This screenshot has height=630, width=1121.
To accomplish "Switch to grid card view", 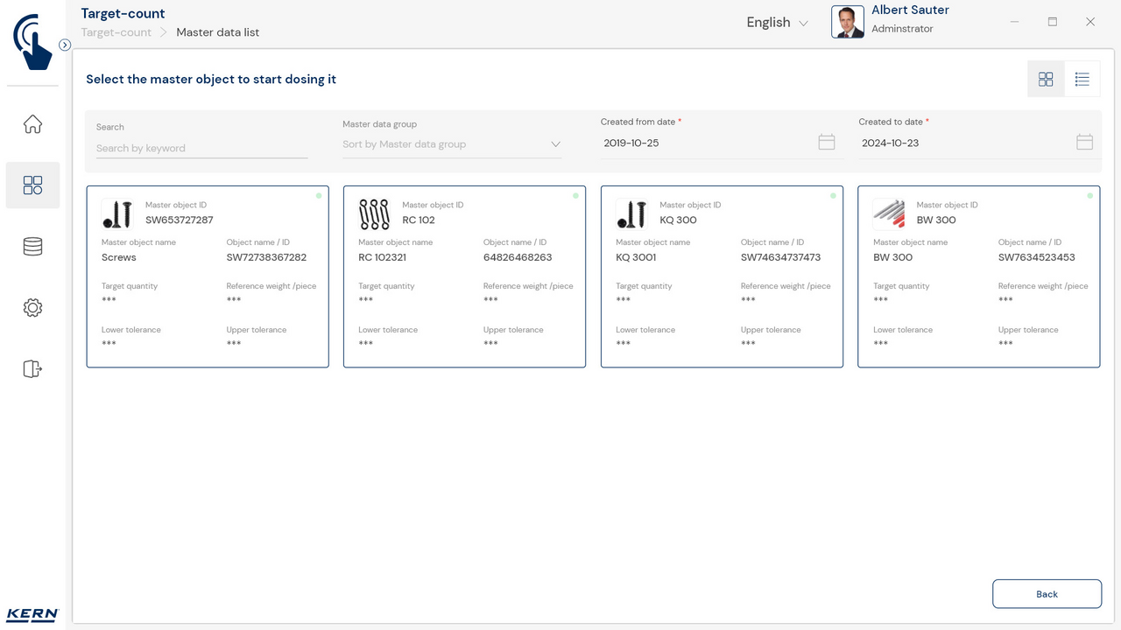I will (x=1046, y=80).
